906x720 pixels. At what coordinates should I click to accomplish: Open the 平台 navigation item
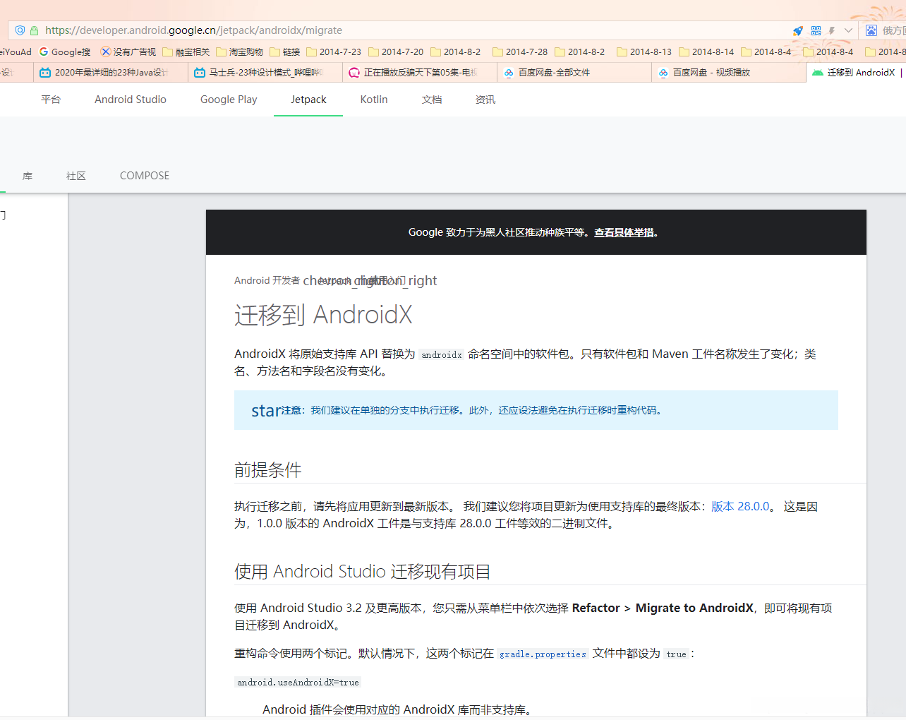click(x=51, y=100)
